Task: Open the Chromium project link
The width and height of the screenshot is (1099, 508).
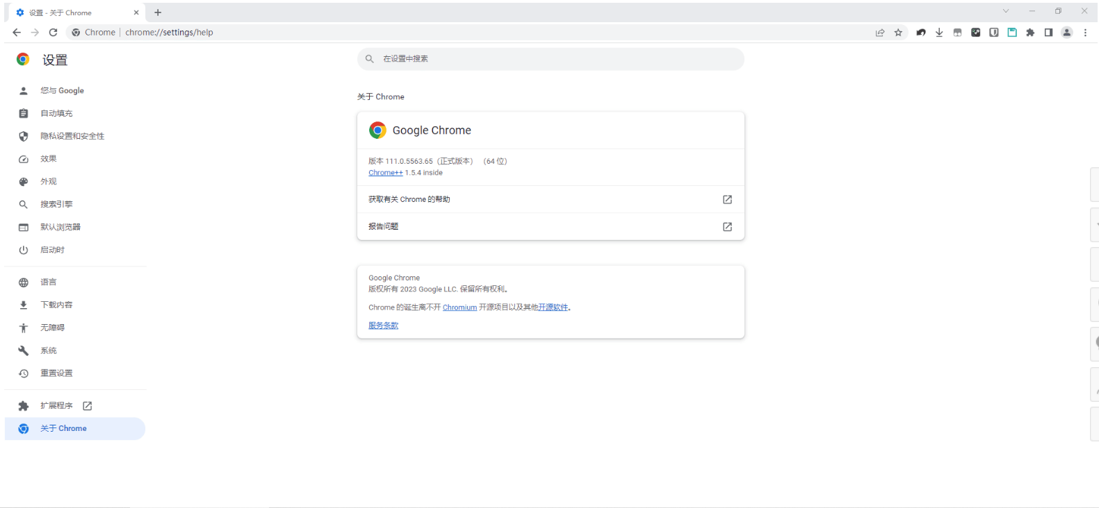Action: point(459,307)
